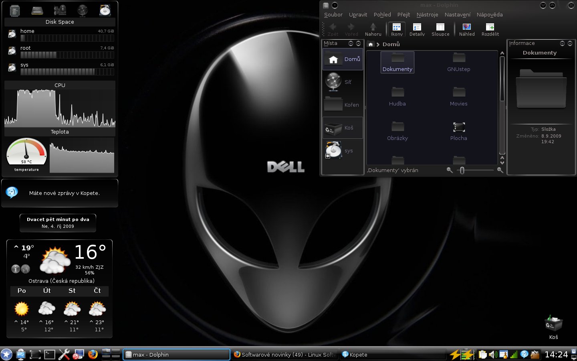
Task: Open the Přejít menu
Action: tap(403, 14)
